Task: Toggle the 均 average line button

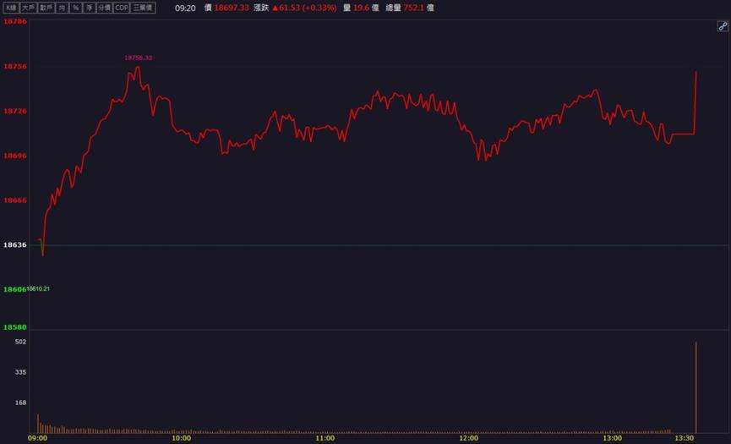Action: coord(62,8)
